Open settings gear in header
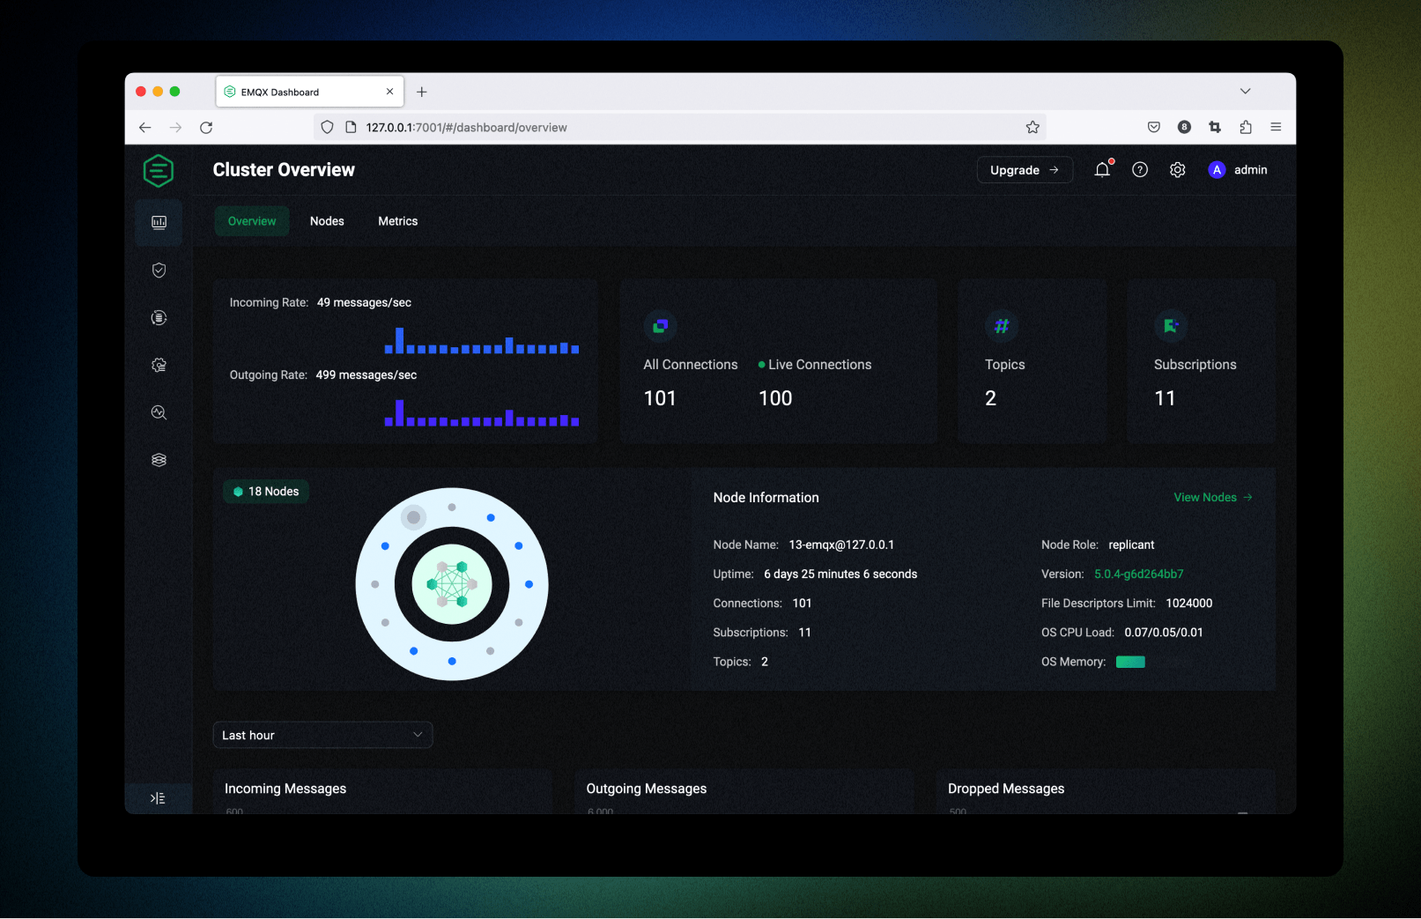 tap(1177, 170)
